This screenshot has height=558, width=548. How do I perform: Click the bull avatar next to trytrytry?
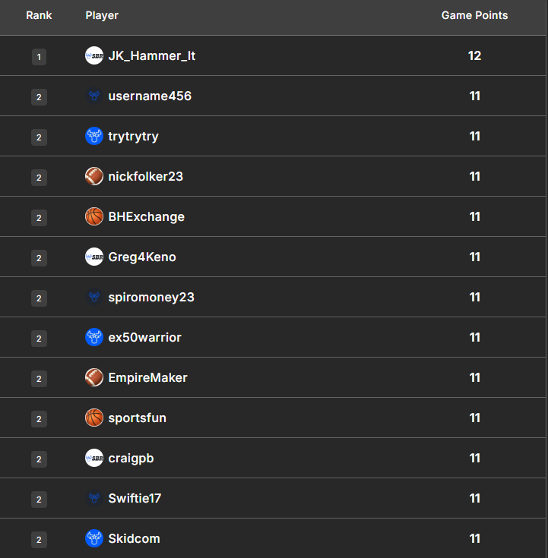point(94,137)
